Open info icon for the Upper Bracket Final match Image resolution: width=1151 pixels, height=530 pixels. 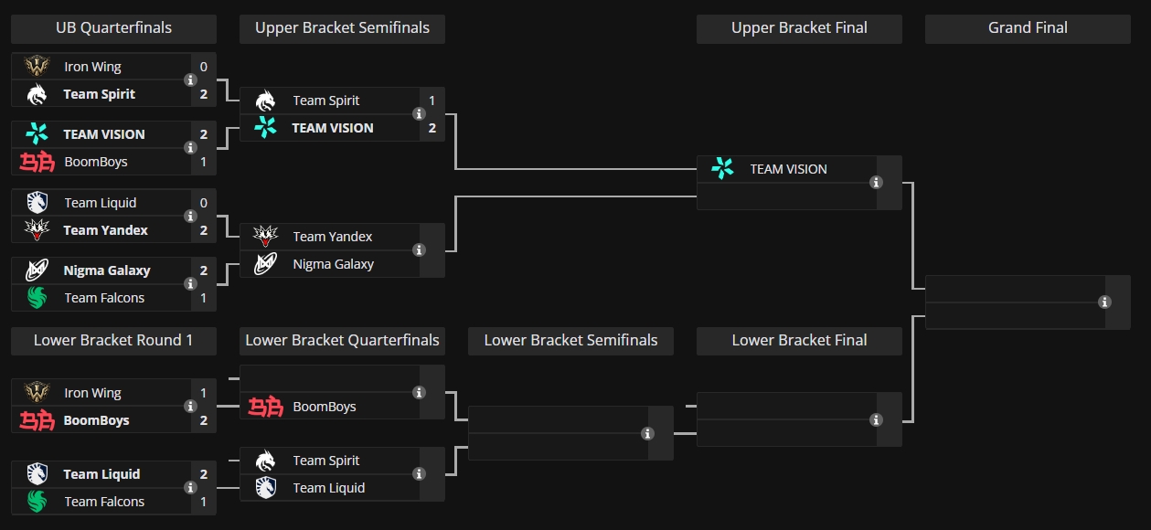876,183
